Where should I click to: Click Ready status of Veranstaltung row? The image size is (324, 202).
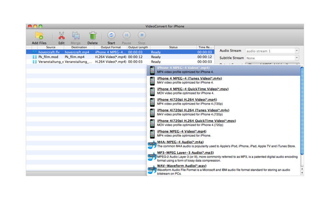tap(156, 62)
